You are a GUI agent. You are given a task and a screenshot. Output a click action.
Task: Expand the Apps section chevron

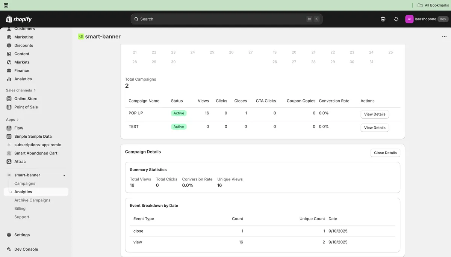[17, 120]
